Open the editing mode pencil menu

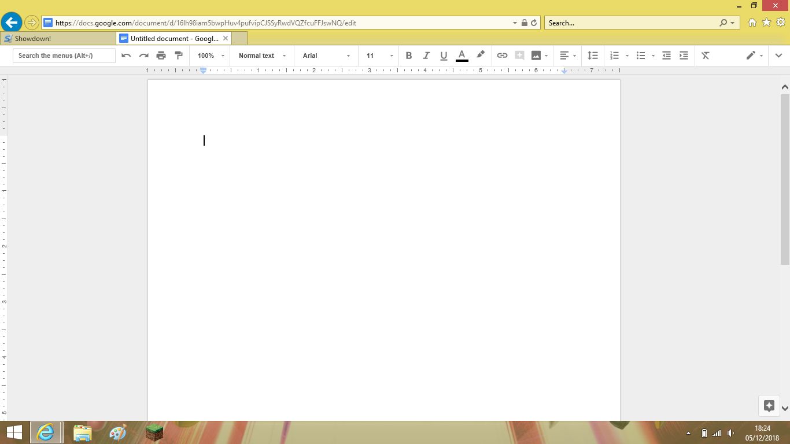[x=751, y=55]
